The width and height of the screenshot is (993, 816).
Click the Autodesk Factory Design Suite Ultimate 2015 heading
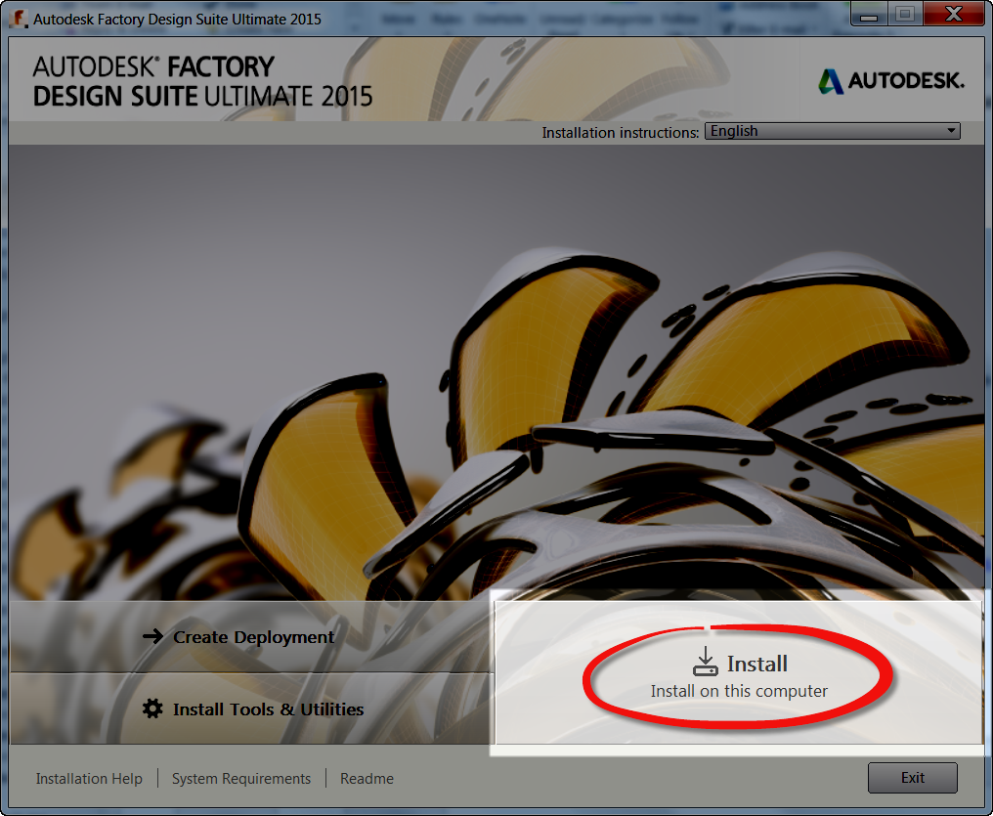(x=202, y=82)
